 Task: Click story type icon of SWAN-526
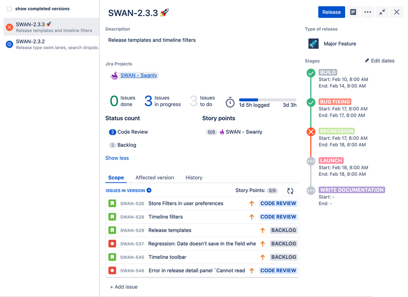click(112, 203)
